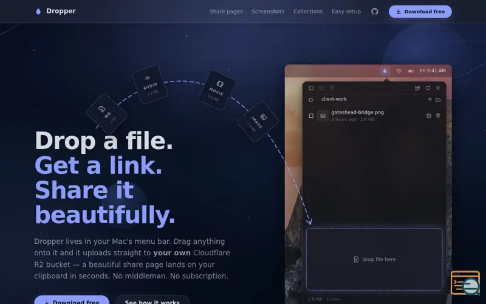This screenshot has width=486, height=304.
Task: Click the 2.8 MB · 1 item status text
Action: (324, 299)
